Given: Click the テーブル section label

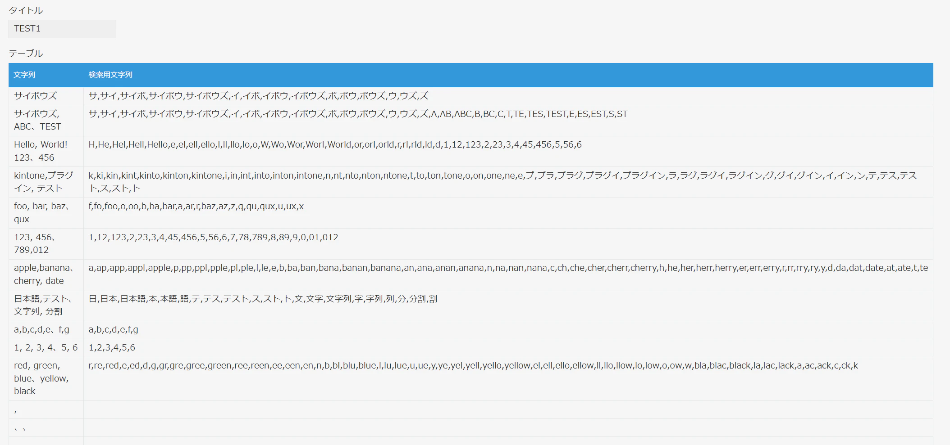Looking at the screenshot, I should [x=26, y=54].
